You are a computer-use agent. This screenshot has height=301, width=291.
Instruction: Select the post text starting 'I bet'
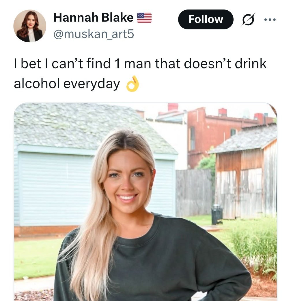140,74
